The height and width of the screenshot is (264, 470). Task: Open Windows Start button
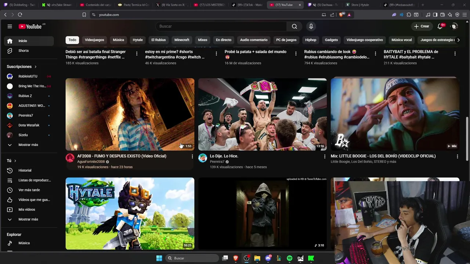[x=159, y=258]
